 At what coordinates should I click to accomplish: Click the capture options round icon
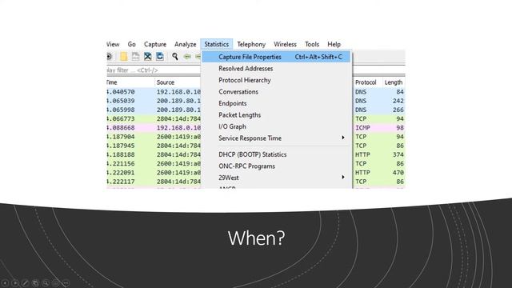pos(109,57)
